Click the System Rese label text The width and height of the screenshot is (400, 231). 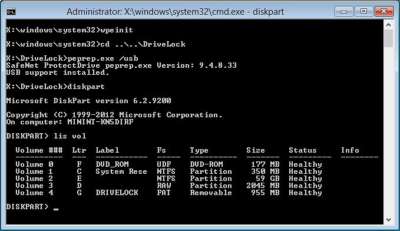tap(121, 171)
